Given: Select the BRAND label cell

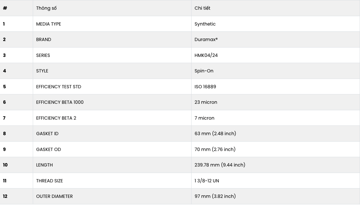Looking at the screenshot, I should click(43, 39).
